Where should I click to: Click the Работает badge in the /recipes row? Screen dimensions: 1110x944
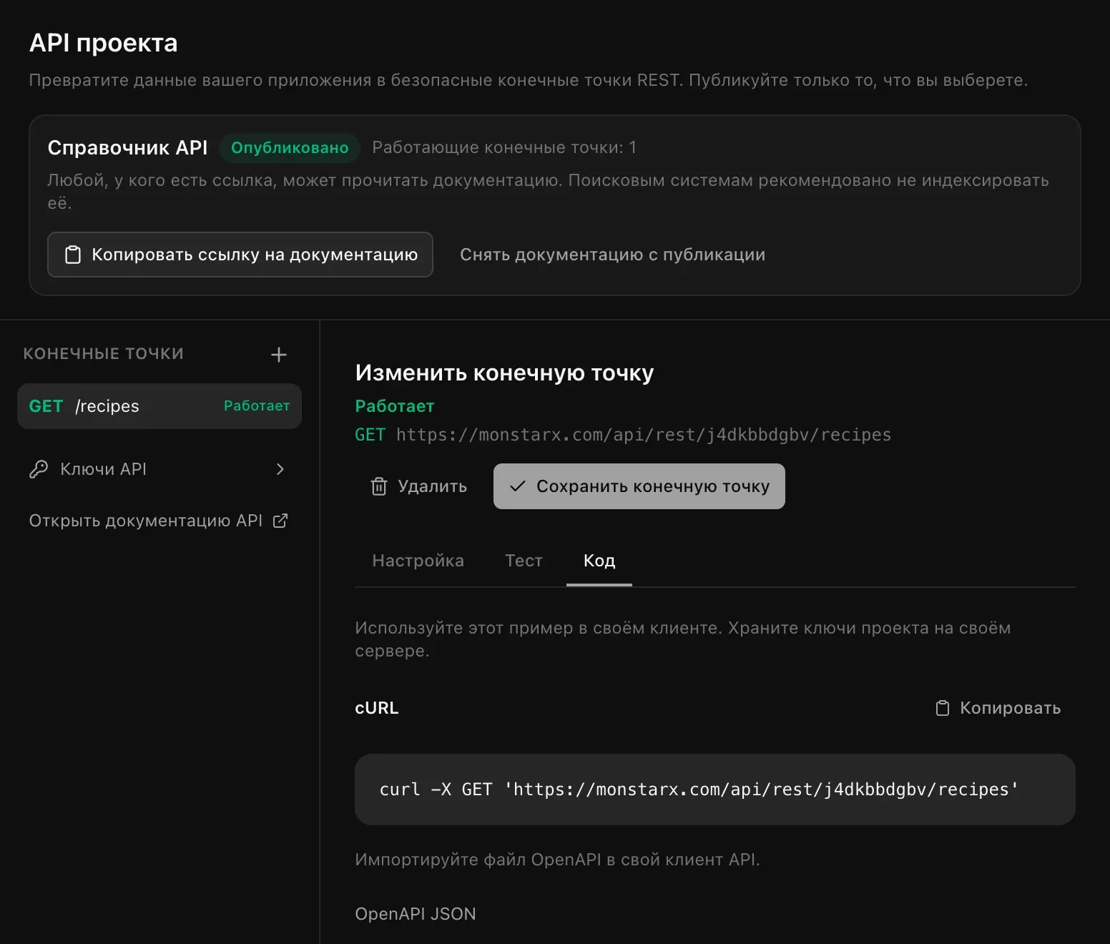coord(257,406)
